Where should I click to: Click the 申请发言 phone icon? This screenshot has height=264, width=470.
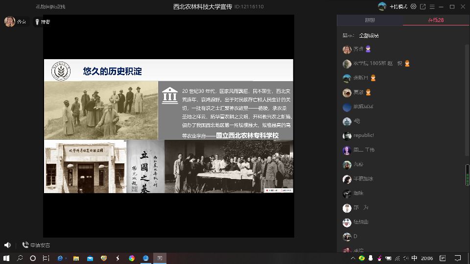[x=25, y=245]
